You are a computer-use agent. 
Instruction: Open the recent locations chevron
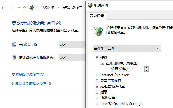[19, 8]
